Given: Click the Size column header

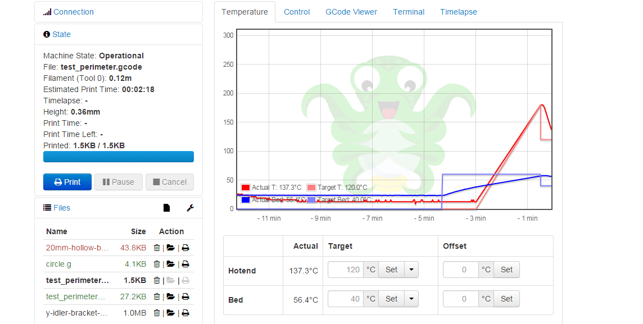Looking at the screenshot, I should click(138, 231).
